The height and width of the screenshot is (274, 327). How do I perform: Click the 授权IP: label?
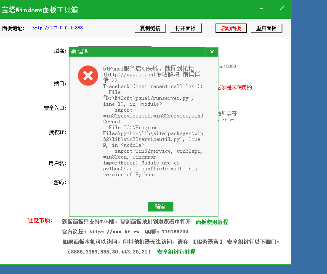coord(58,132)
